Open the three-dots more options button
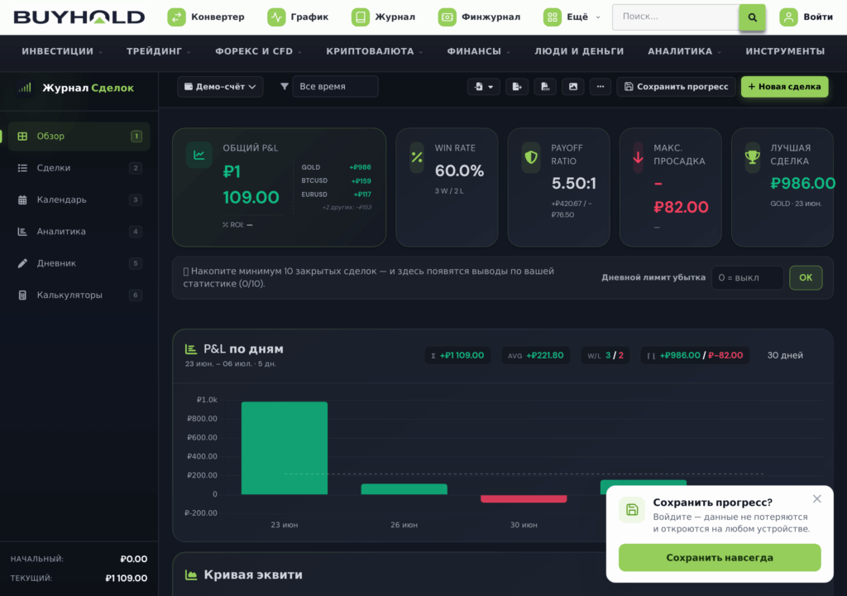The height and width of the screenshot is (596, 847). click(601, 87)
